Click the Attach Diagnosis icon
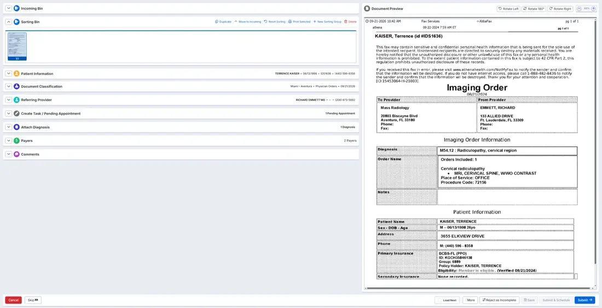 click(16, 127)
